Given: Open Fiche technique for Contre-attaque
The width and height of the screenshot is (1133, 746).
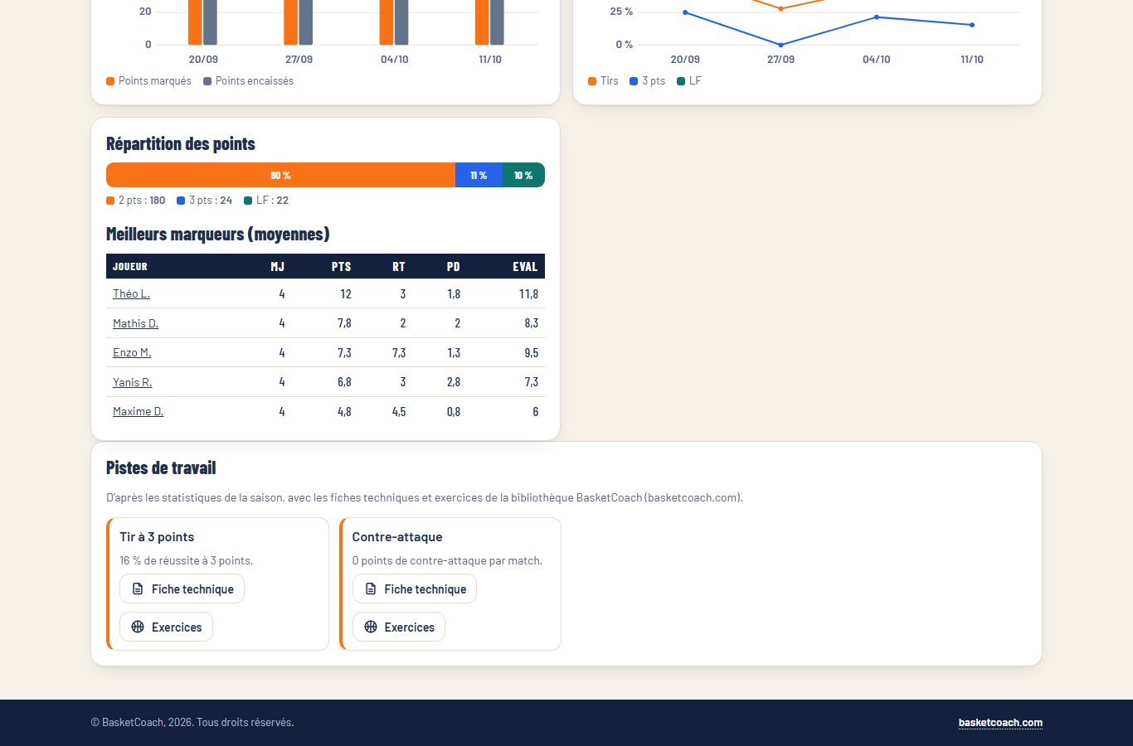Looking at the screenshot, I should [415, 589].
